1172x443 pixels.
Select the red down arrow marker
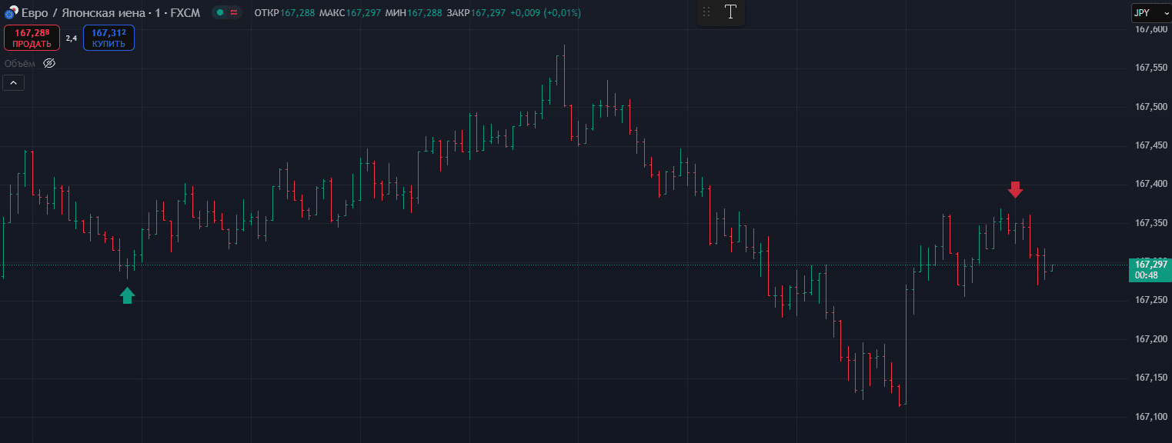[1015, 189]
